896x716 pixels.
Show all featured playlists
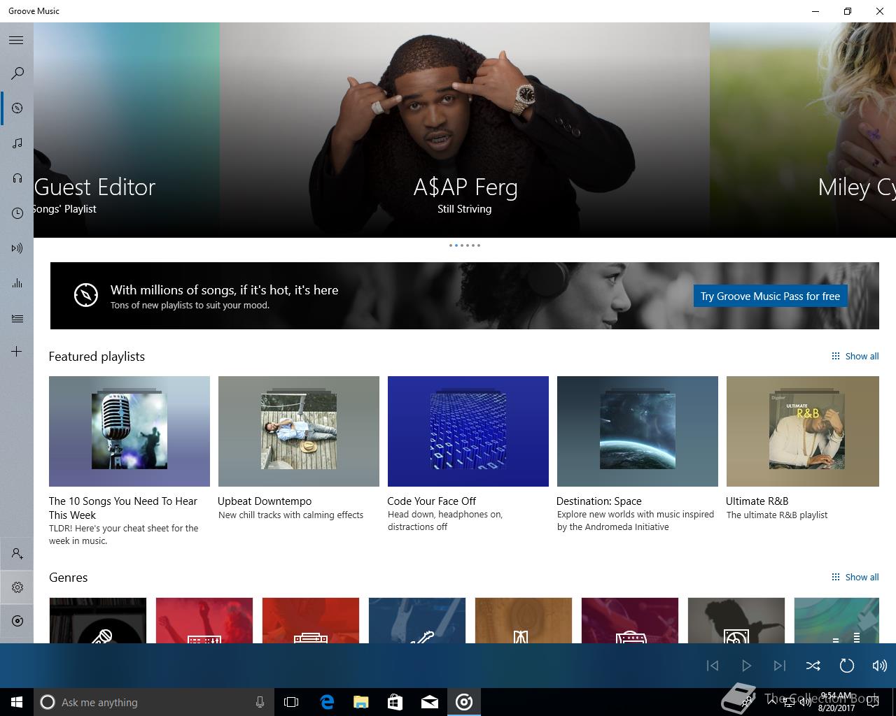click(855, 356)
